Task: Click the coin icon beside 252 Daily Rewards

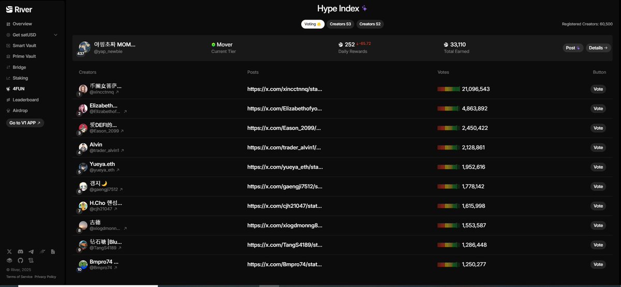Action: click(341, 44)
